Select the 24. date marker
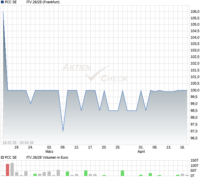Image resolution: width=203 pixels, height=179 pixels. pyautogui.click(x=30, y=148)
